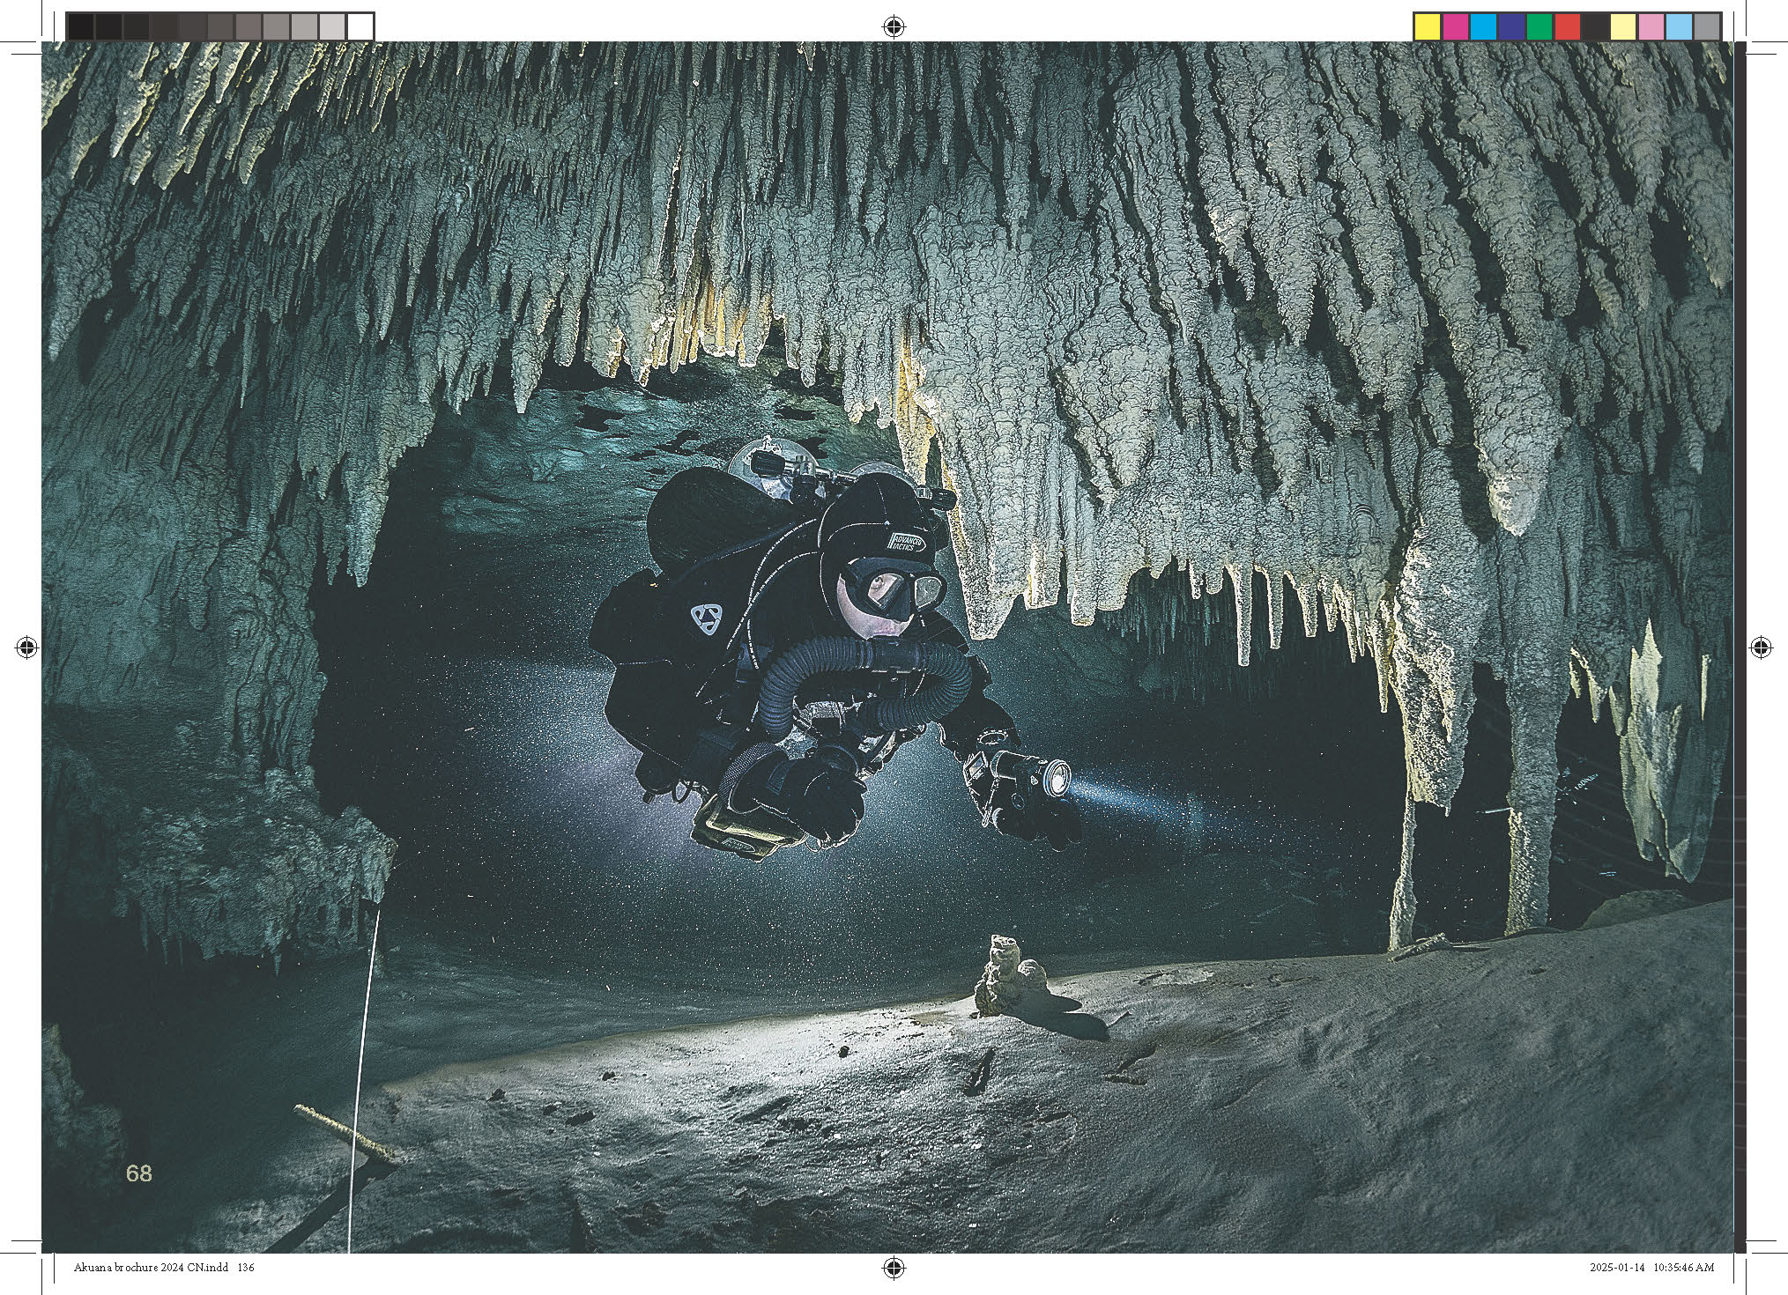Click the cyan color bar swatch
The height and width of the screenshot is (1295, 1788).
pos(1483,27)
